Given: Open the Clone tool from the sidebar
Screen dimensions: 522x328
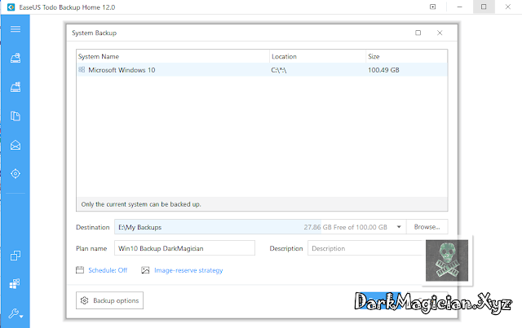Looking at the screenshot, I should [15, 256].
